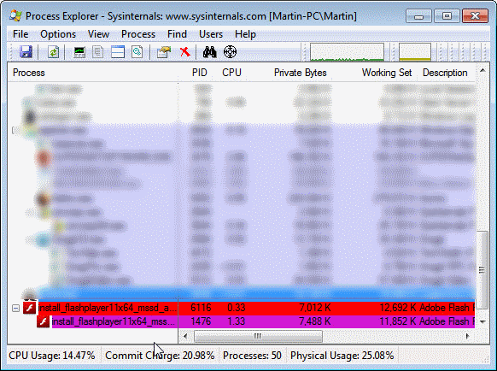Click CPU value 1.33
Viewport: 497px width, 371px height.
(237, 321)
